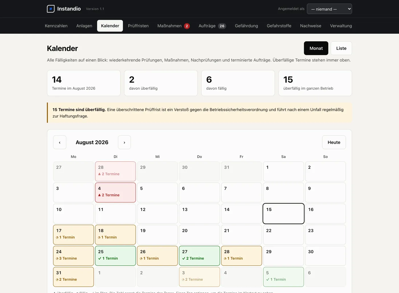Click the Instandio logo icon
This screenshot has width=399, height=293.
pyautogui.click(x=51, y=9)
